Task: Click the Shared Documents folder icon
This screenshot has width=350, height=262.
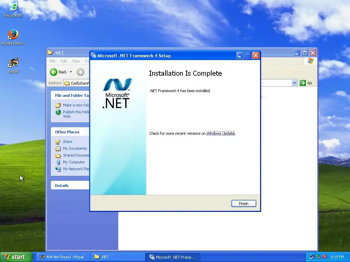Action: click(58, 155)
